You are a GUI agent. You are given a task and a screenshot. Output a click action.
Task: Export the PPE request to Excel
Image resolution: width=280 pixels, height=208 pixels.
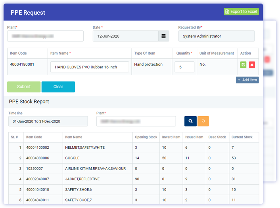click(x=241, y=11)
